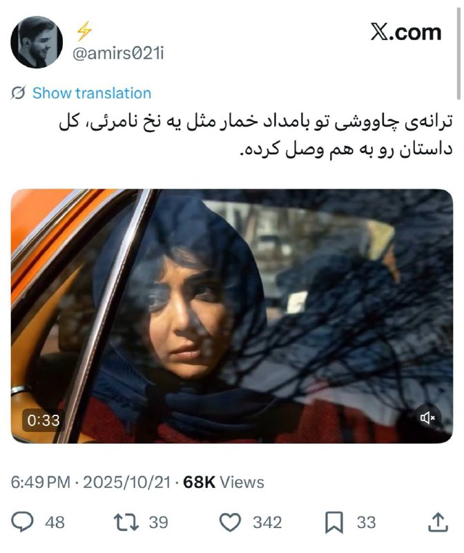The image size is (464, 553).
Task: Click the lightning bolt badge icon
Action: tap(84, 31)
